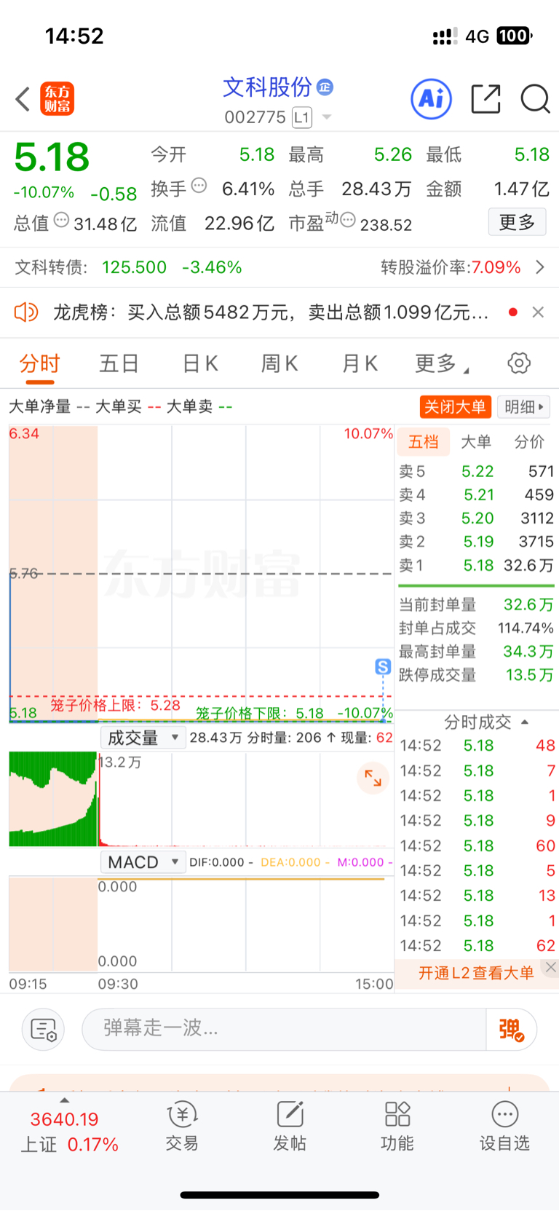Expand the 上证 index panel
This screenshot has height=1211, width=559.
pyautogui.click(x=64, y=1100)
